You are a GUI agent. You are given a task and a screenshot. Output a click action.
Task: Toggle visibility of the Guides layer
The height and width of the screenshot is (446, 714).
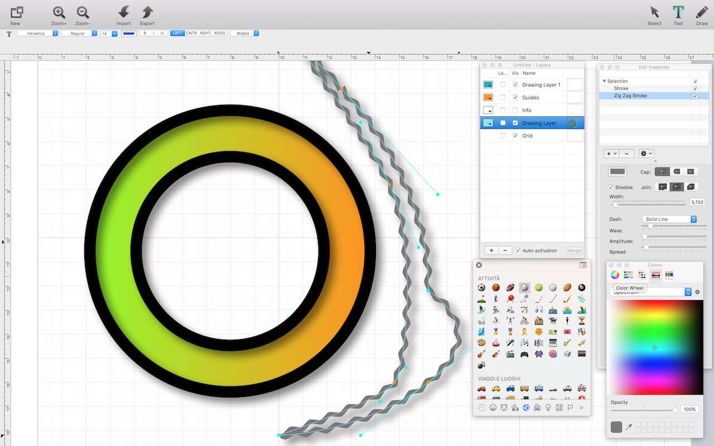[x=515, y=98]
